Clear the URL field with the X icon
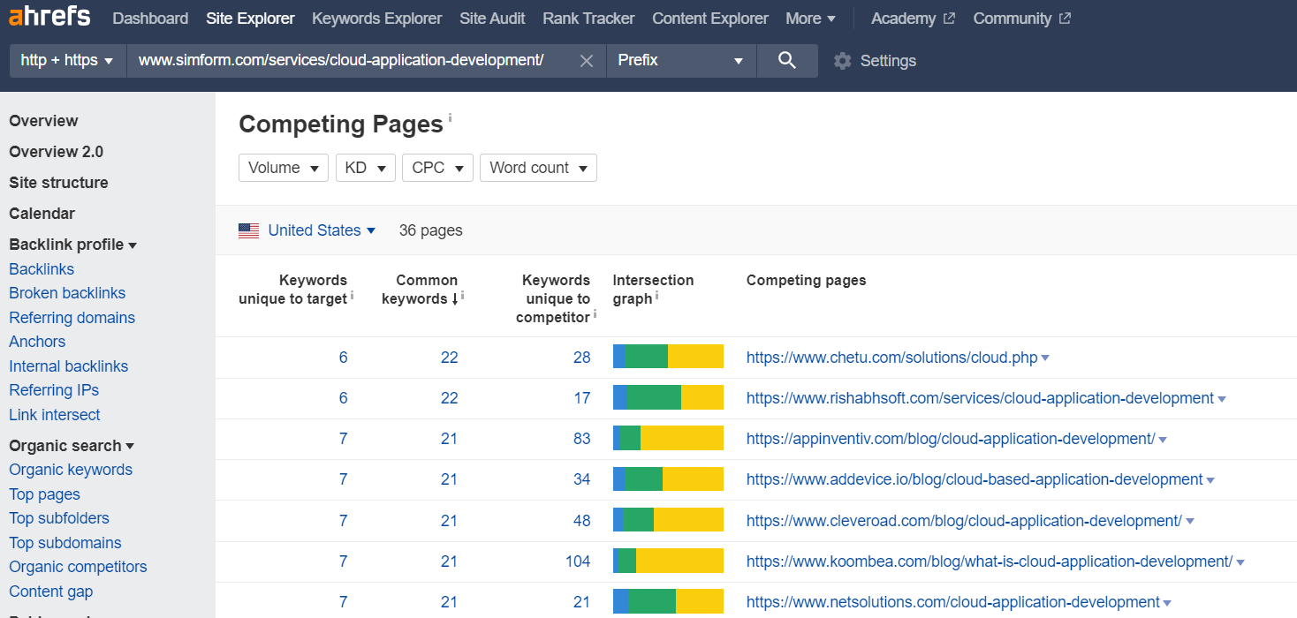The image size is (1297, 618). (x=586, y=61)
